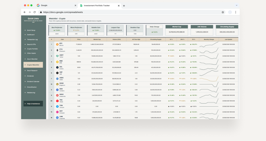Click the BNB coin logo icon
The width and height of the screenshot is (266, 141).
pyautogui.click(x=57, y=62)
